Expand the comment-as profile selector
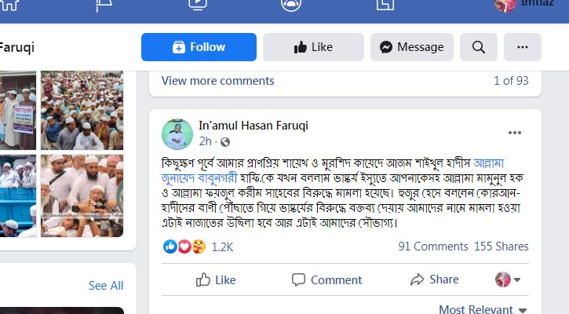The width and height of the screenshot is (569, 314). 508,279
